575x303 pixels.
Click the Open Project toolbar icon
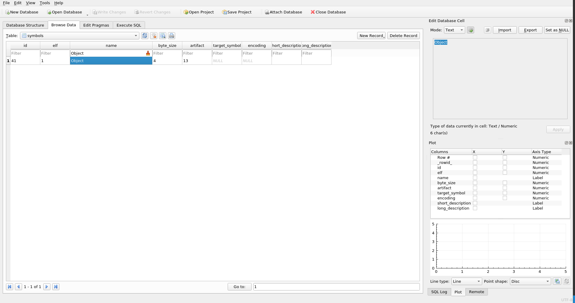[x=186, y=12]
